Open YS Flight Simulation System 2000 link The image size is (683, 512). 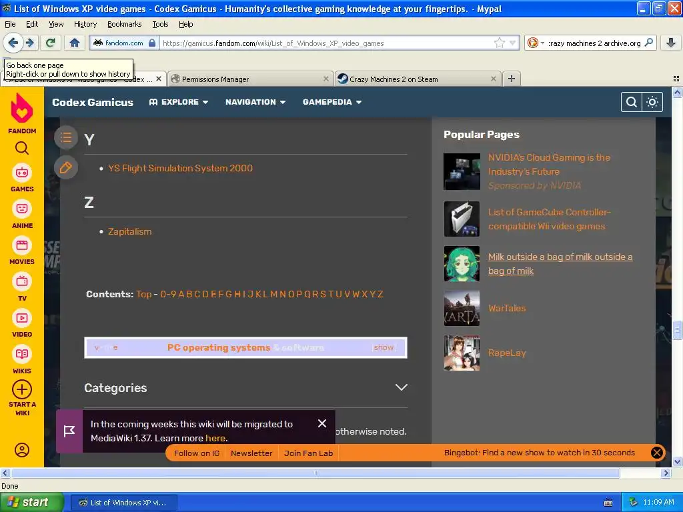[x=180, y=168]
